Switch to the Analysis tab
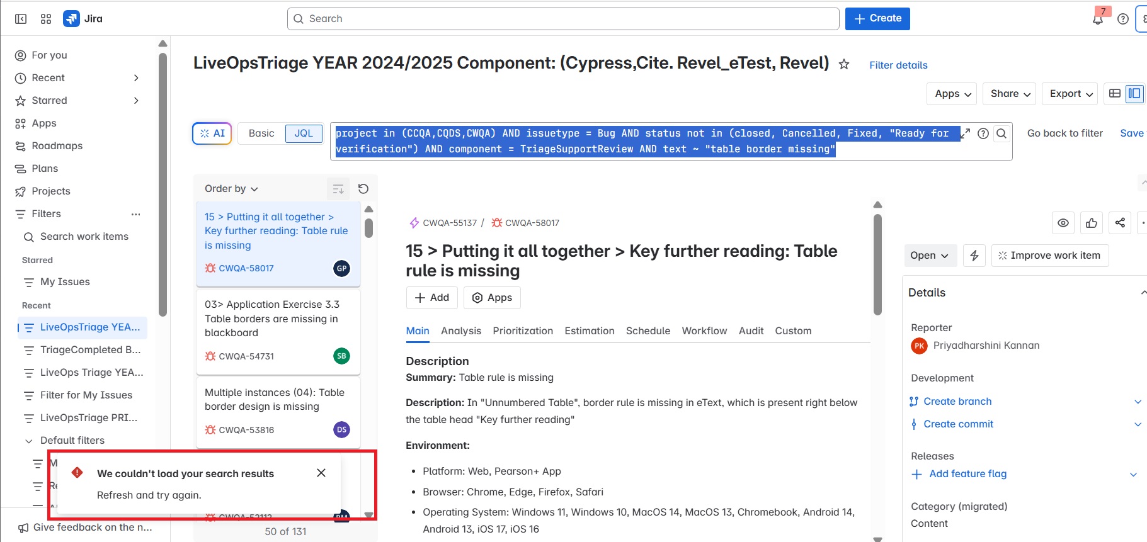 461,330
